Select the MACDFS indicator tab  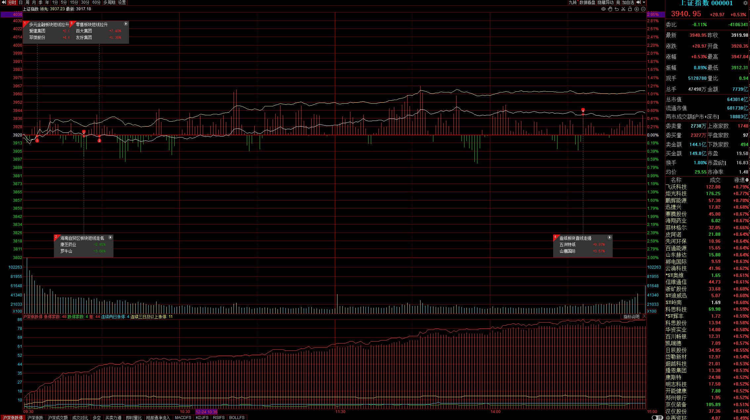[183, 418]
